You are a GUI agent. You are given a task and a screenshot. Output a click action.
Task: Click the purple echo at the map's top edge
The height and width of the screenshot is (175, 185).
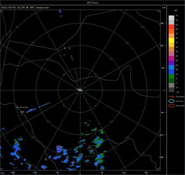pos(60,11)
